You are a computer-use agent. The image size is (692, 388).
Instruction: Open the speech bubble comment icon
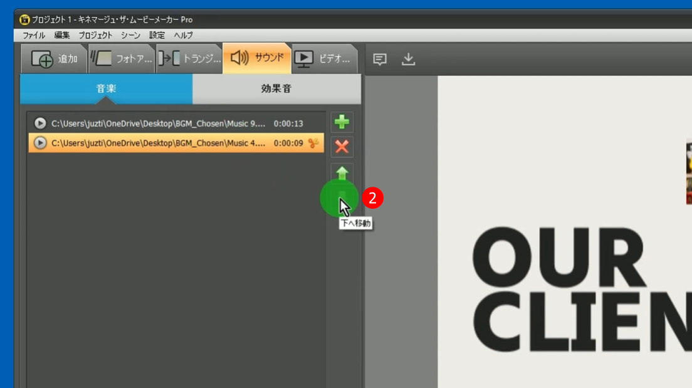[380, 60]
